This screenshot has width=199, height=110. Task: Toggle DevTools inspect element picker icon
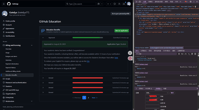point(136,2)
